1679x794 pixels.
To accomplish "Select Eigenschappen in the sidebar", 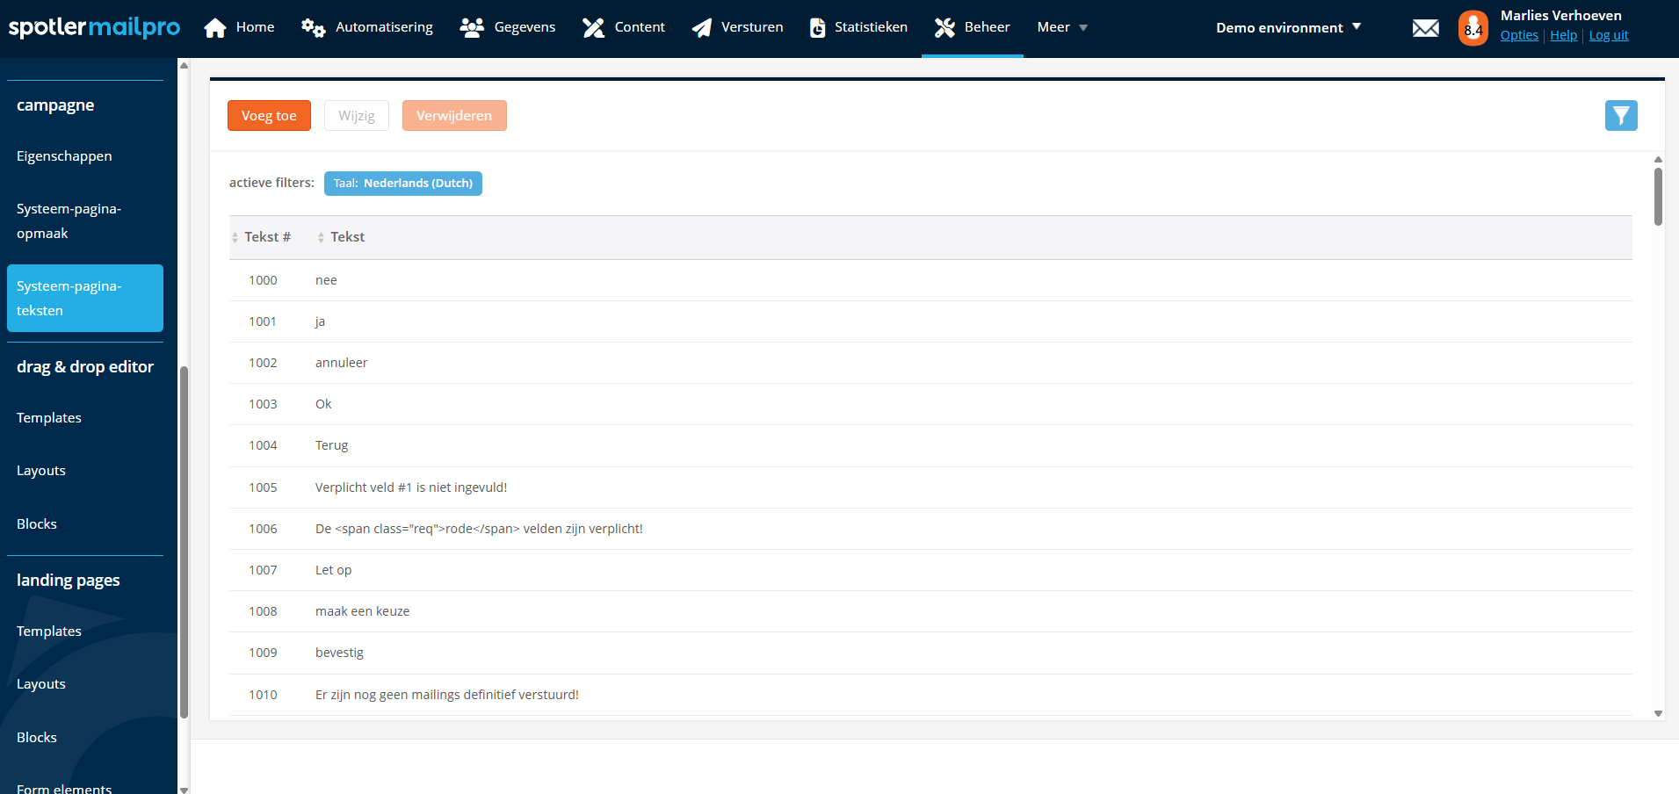I will tap(64, 156).
